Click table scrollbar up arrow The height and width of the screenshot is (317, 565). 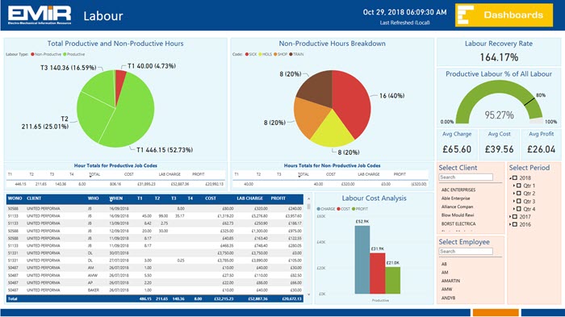pyautogui.click(x=308, y=199)
